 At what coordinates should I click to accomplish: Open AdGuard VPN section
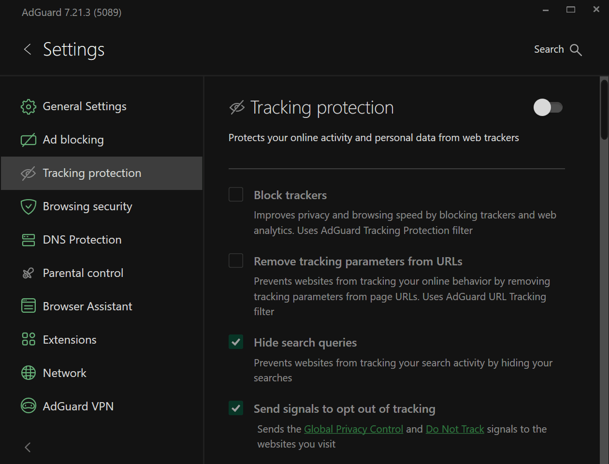(x=101, y=407)
